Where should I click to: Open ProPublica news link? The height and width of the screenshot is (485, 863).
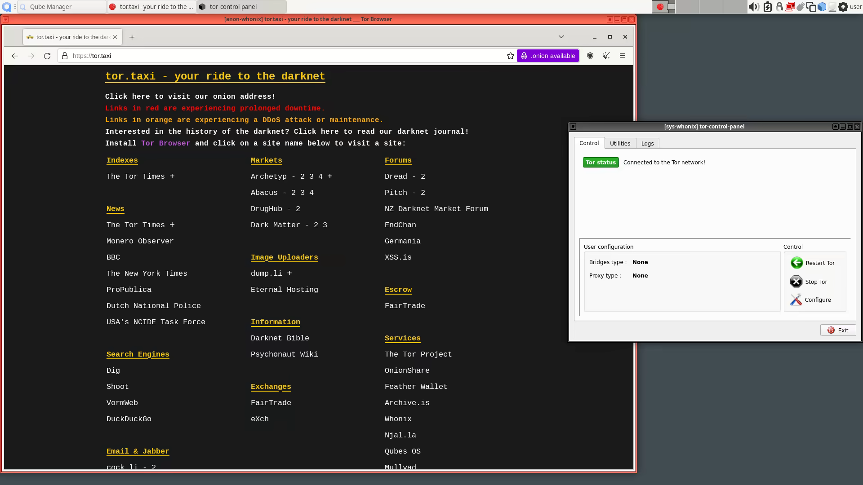click(x=129, y=290)
